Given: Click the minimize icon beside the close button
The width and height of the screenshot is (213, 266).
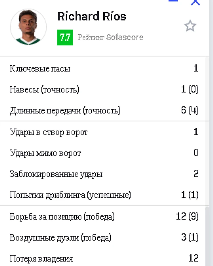Looking at the screenshot, I should pos(173,1).
